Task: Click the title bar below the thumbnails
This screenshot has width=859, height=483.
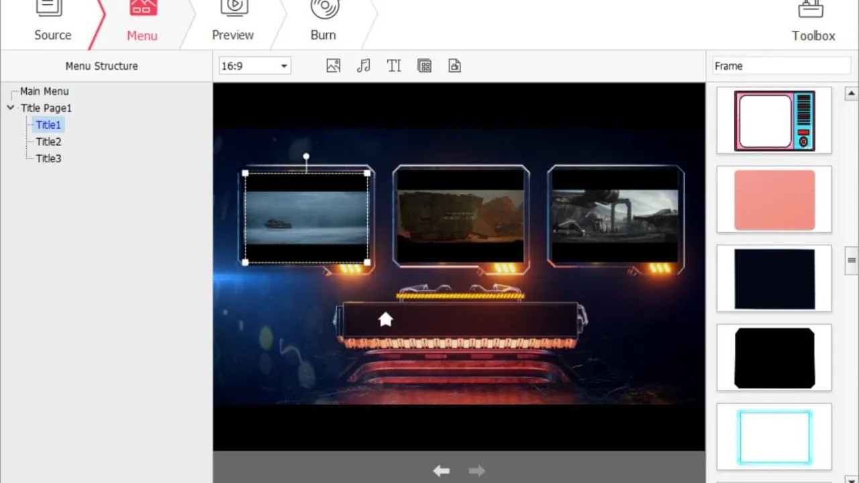Action: click(x=460, y=320)
